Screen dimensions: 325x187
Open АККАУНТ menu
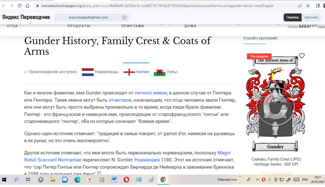[308, 26]
